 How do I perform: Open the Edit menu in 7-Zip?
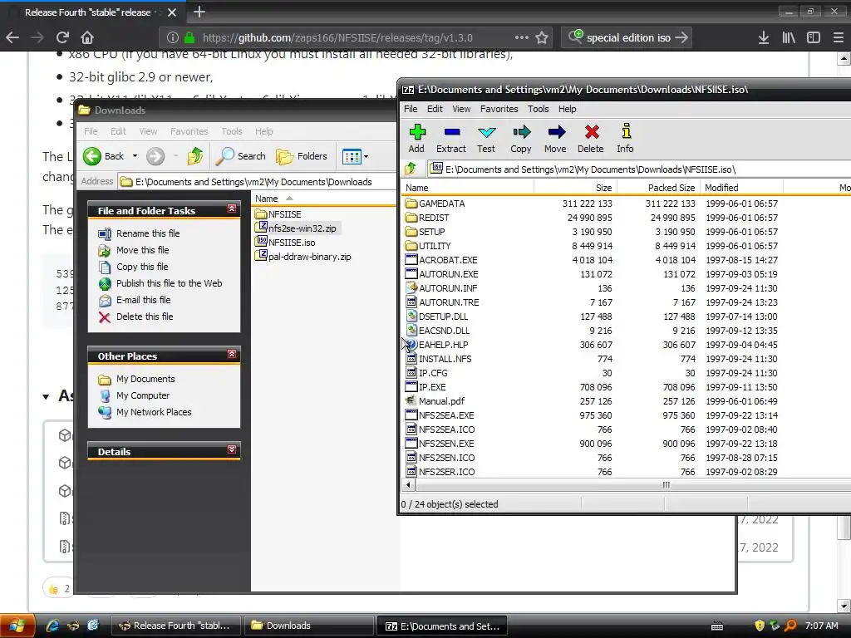click(435, 109)
